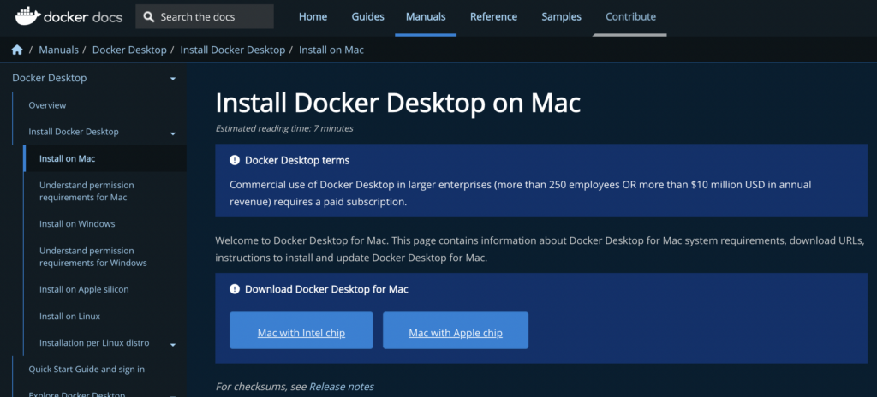The image size is (877, 397).
Task: Expand Installation per Linux distro arrow
Action: [172, 344]
